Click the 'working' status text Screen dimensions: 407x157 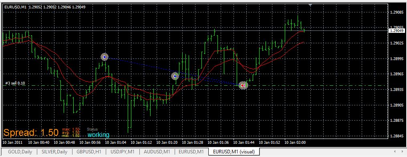click(x=99, y=135)
